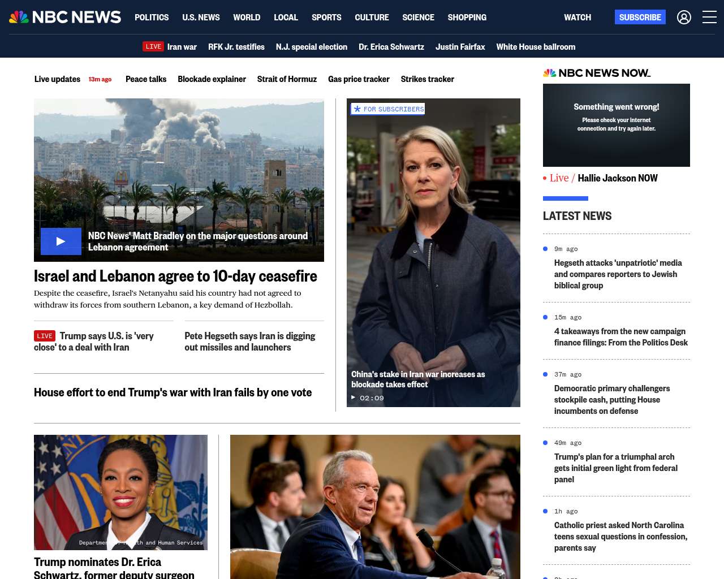
Task: Open the Gas price tracker link
Action: pyautogui.click(x=359, y=79)
